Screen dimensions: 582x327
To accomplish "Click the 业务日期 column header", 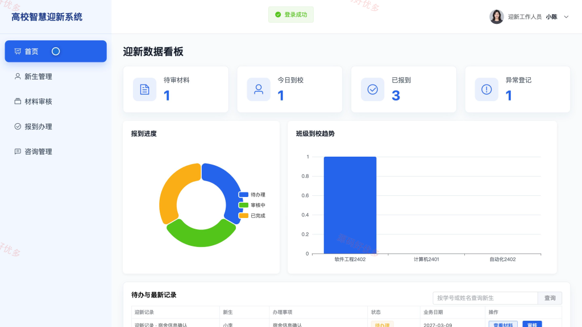I will tap(433, 312).
